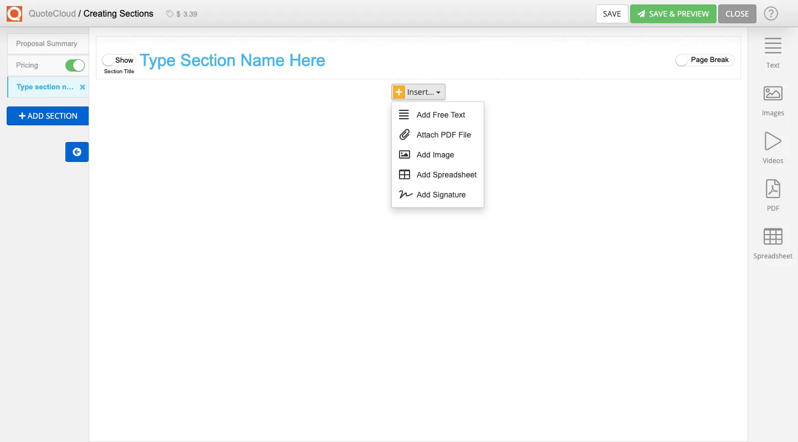
Task: Click the Save & Preview button
Action: [673, 14]
